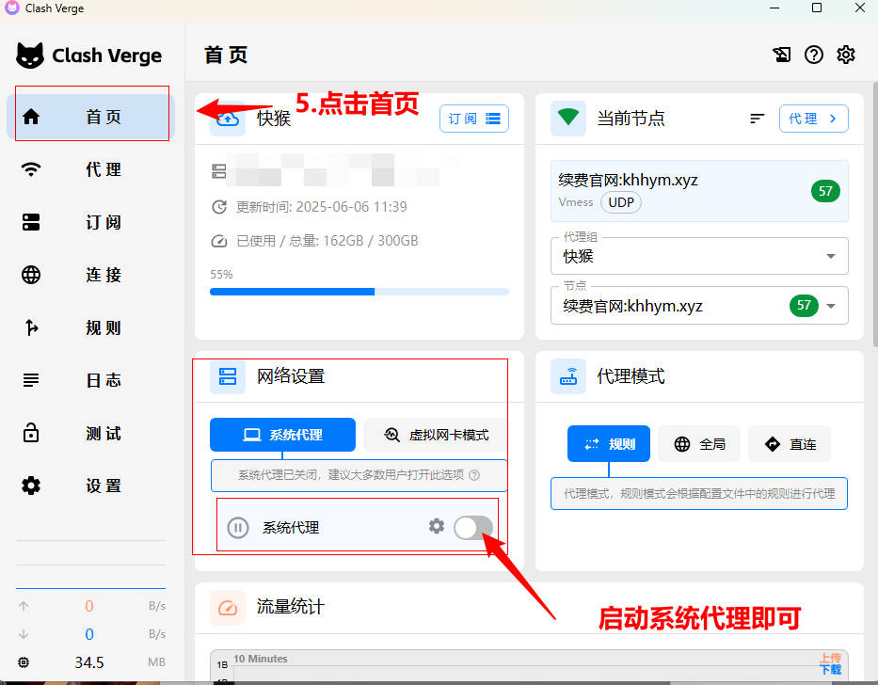
Task: Click the main page vertical scrollbar
Action: coord(875,214)
